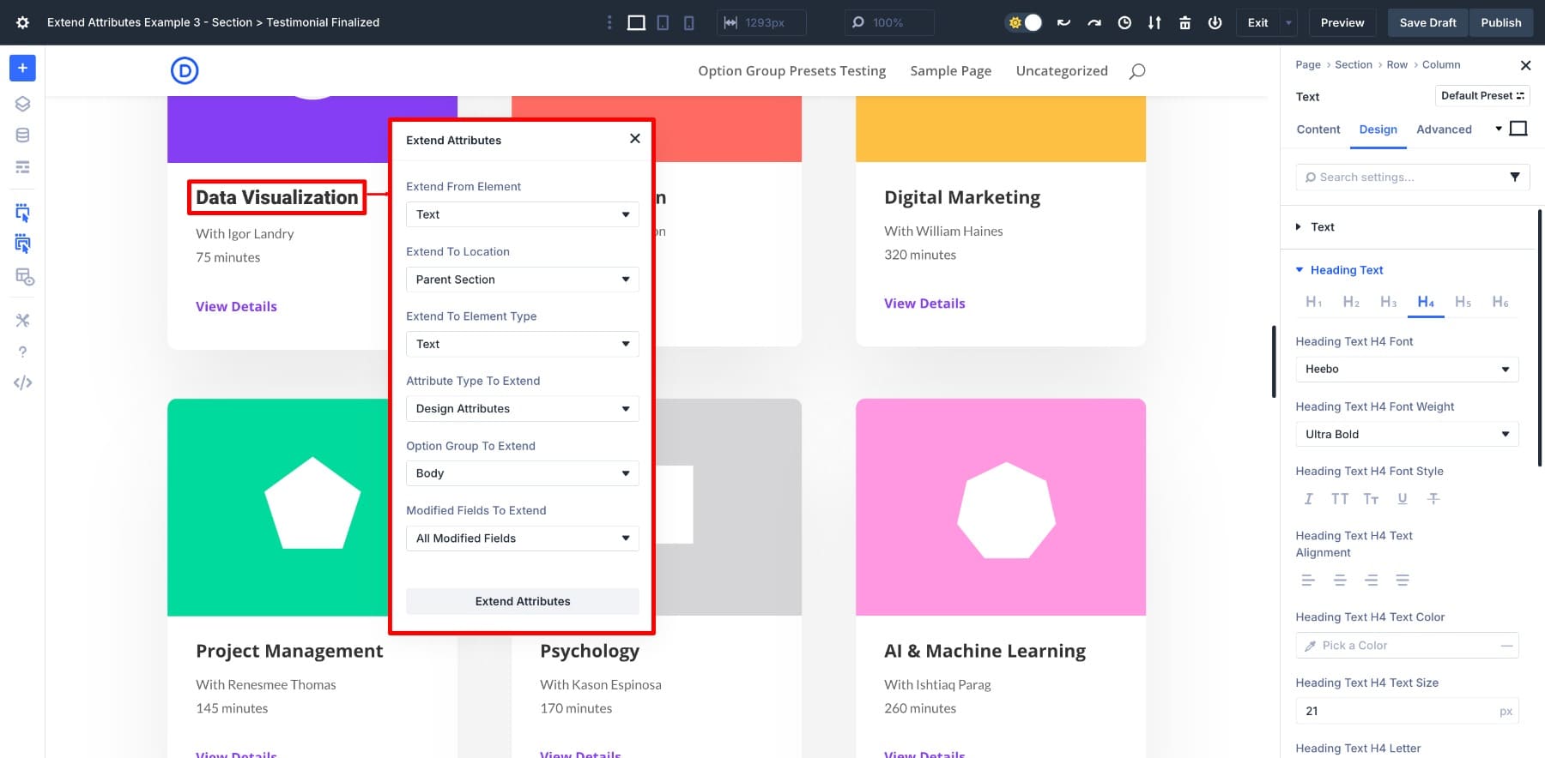Screen dimensions: 1545x758
Task: Open Heading Text H4 Font Weight dropdown
Action: point(1406,435)
